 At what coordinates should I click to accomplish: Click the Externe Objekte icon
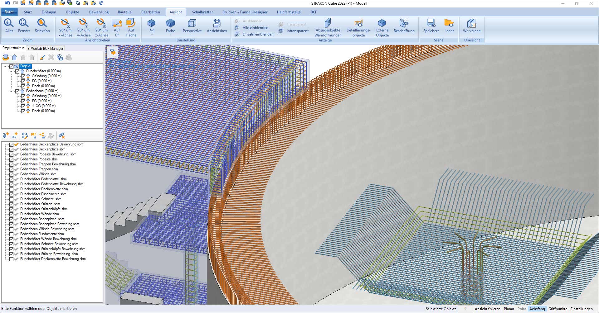(x=382, y=24)
